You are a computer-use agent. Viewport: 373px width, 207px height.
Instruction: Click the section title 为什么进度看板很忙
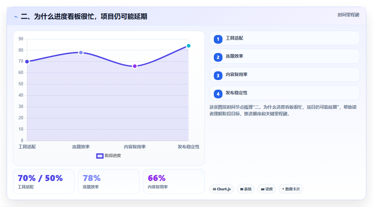(84, 16)
